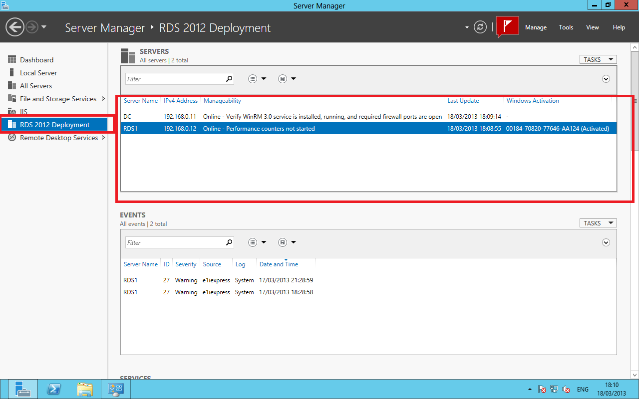Viewport: 639px width, 399px height.
Task: Sort servers by Last Update column
Action: [x=463, y=101]
